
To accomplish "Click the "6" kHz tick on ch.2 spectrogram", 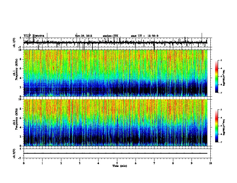I will [x=21, y=118].
